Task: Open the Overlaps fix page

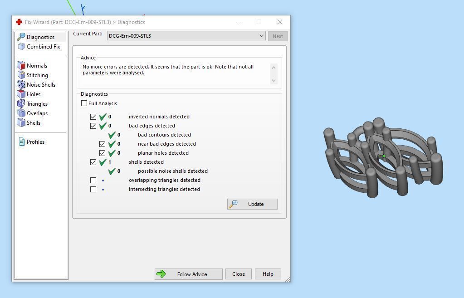Action: coord(37,113)
